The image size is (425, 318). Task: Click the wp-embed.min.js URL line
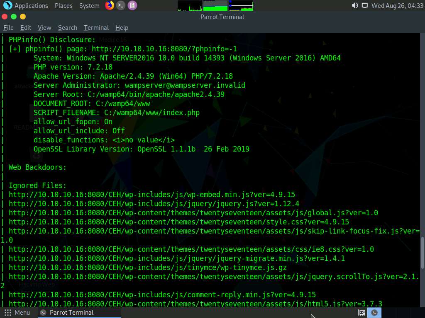coord(152,195)
